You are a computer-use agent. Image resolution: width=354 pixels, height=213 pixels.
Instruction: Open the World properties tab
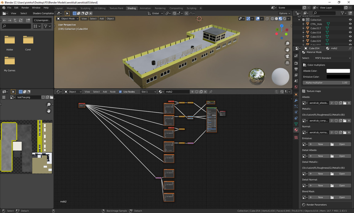(x=296, y=87)
